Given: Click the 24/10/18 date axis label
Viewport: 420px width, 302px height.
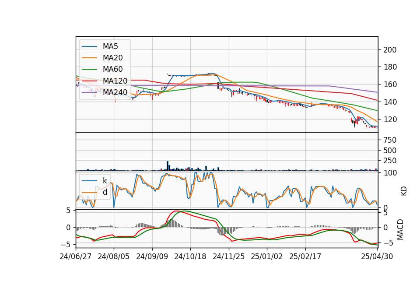Looking at the screenshot, I should point(190,256).
